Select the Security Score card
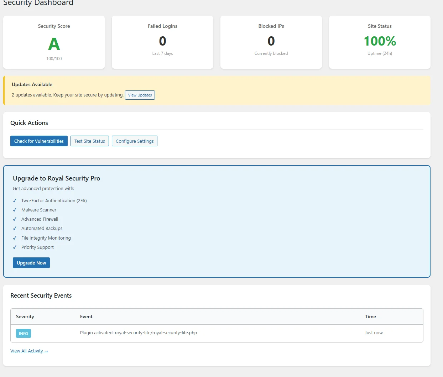443x377 pixels. [x=54, y=42]
